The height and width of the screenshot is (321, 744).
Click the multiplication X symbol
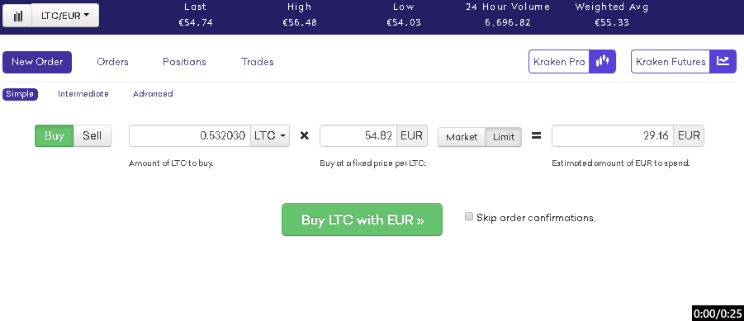coord(305,136)
